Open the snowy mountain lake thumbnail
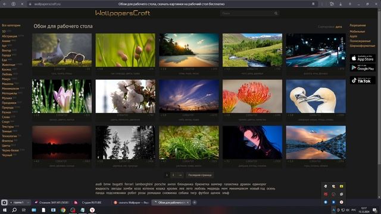The image size is (381, 214). [x=316, y=143]
